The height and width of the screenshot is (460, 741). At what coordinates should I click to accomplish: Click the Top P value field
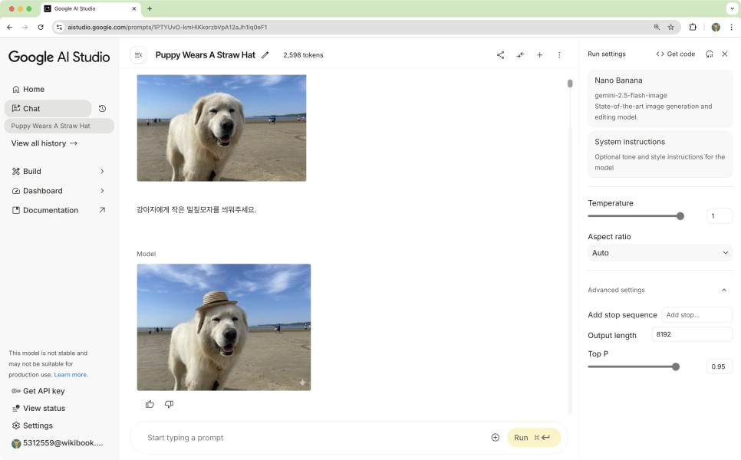click(719, 367)
